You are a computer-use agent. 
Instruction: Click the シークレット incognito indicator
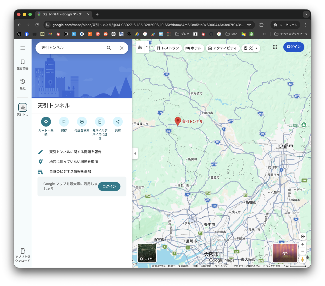[285, 25]
